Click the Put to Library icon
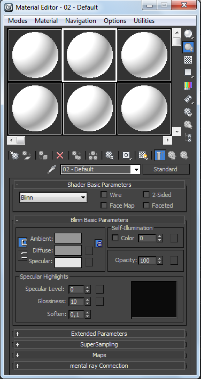 [x=110, y=155]
